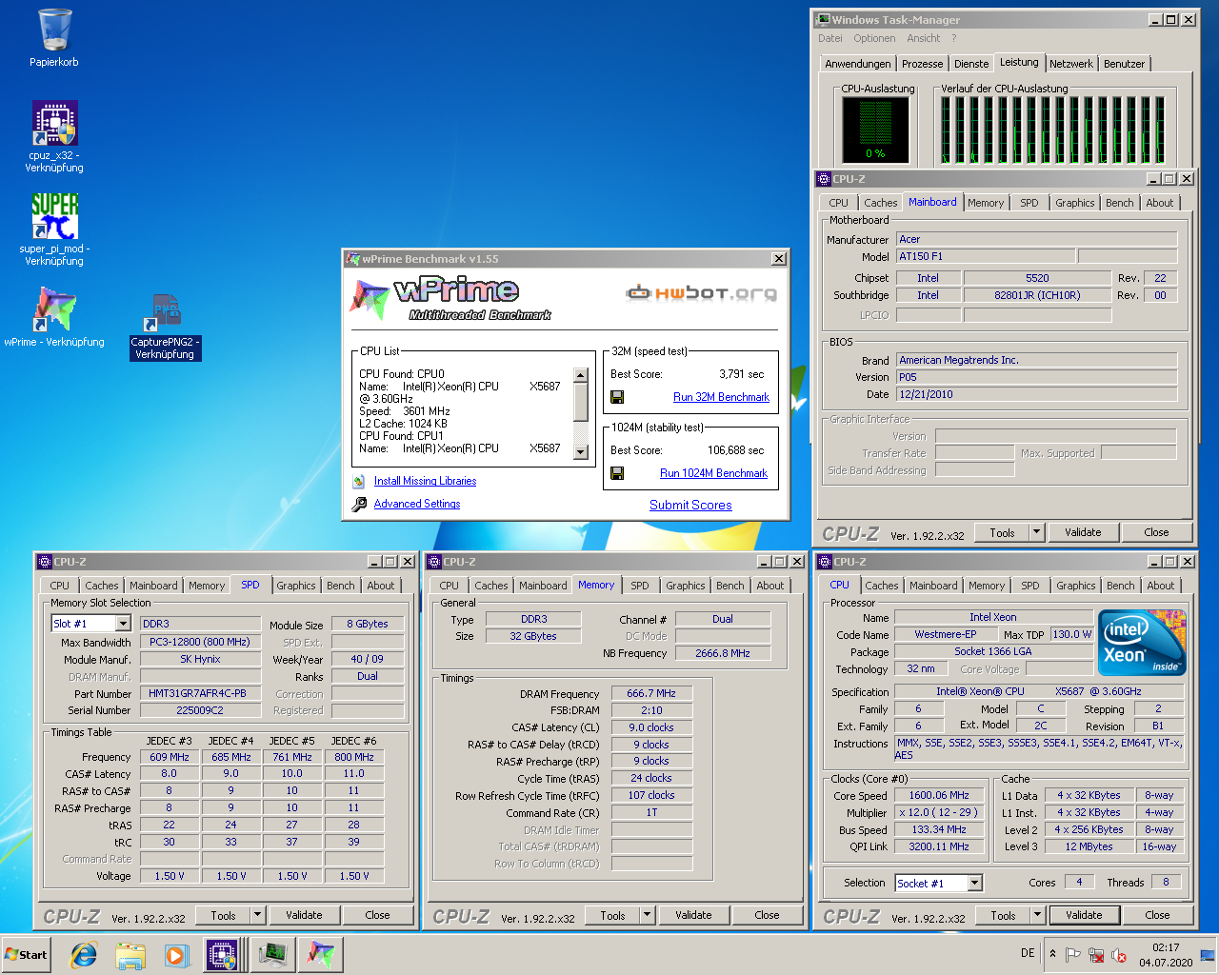Click the save icon beside Run 32M Benchmark
Screen dimensions: 1219x975
617,397
